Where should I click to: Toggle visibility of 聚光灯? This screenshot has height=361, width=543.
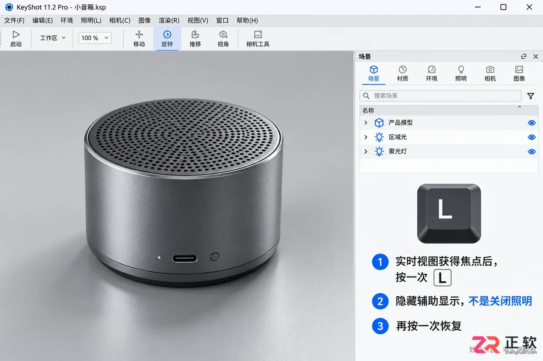click(x=532, y=152)
